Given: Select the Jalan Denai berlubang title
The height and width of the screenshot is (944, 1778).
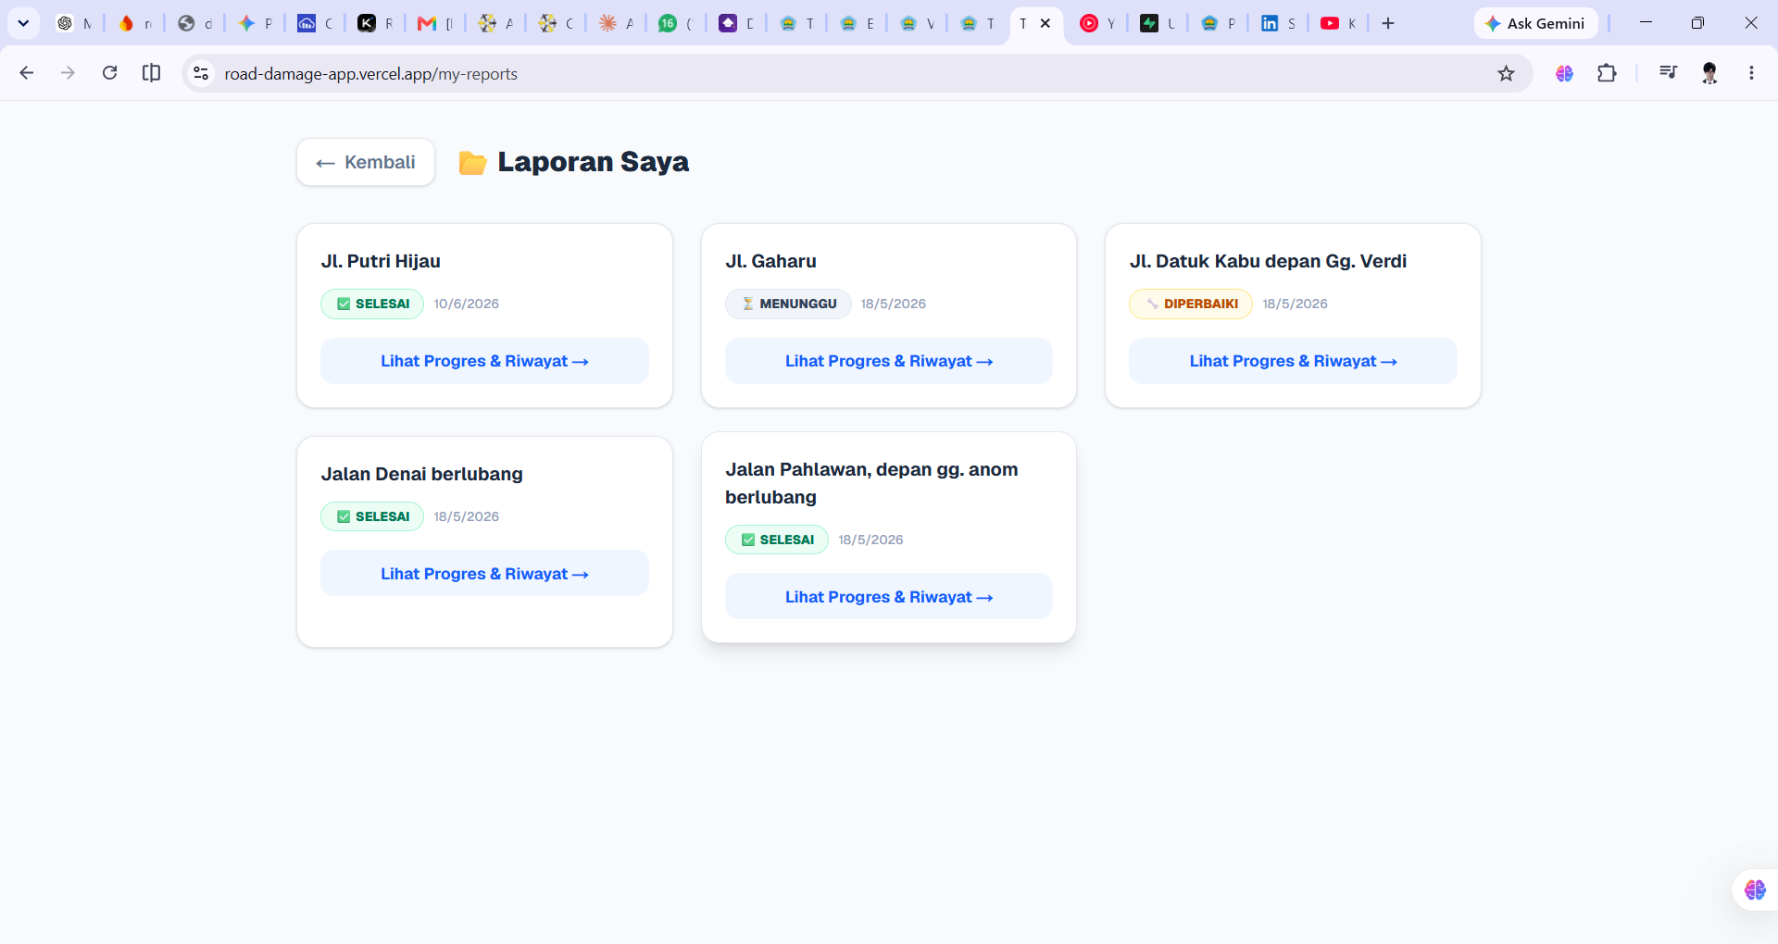Looking at the screenshot, I should click(x=422, y=474).
